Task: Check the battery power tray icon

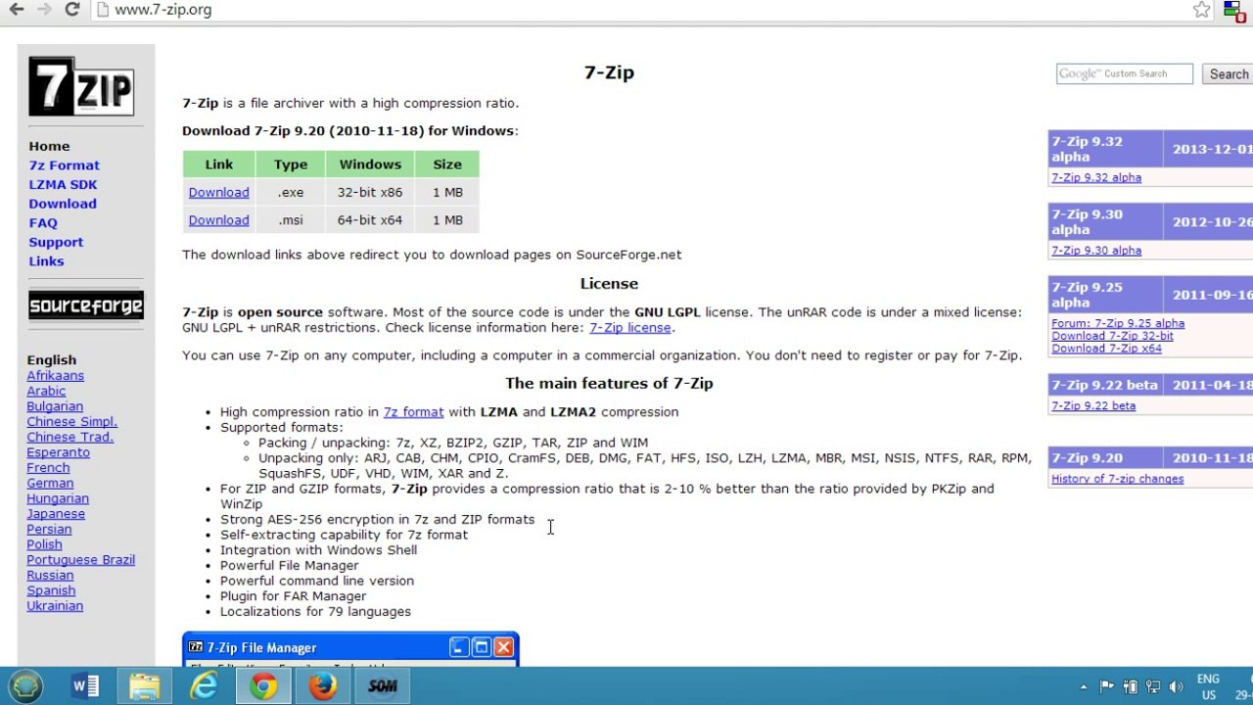Action: click(1131, 687)
